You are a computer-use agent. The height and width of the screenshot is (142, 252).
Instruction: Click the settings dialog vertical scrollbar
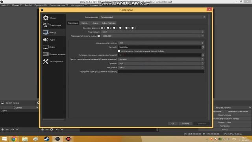(209, 67)
